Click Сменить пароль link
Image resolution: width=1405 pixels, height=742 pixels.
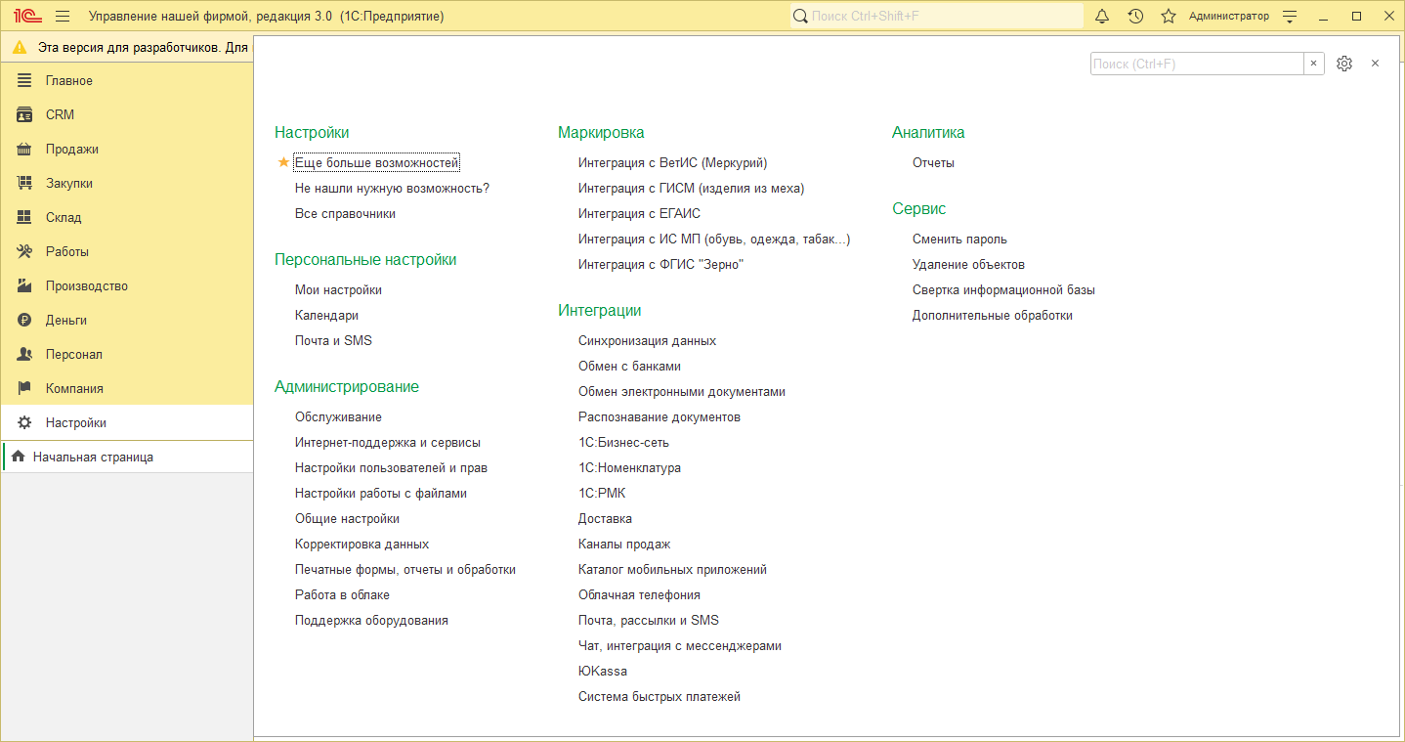pyautogui.click(x=958, y=240)
